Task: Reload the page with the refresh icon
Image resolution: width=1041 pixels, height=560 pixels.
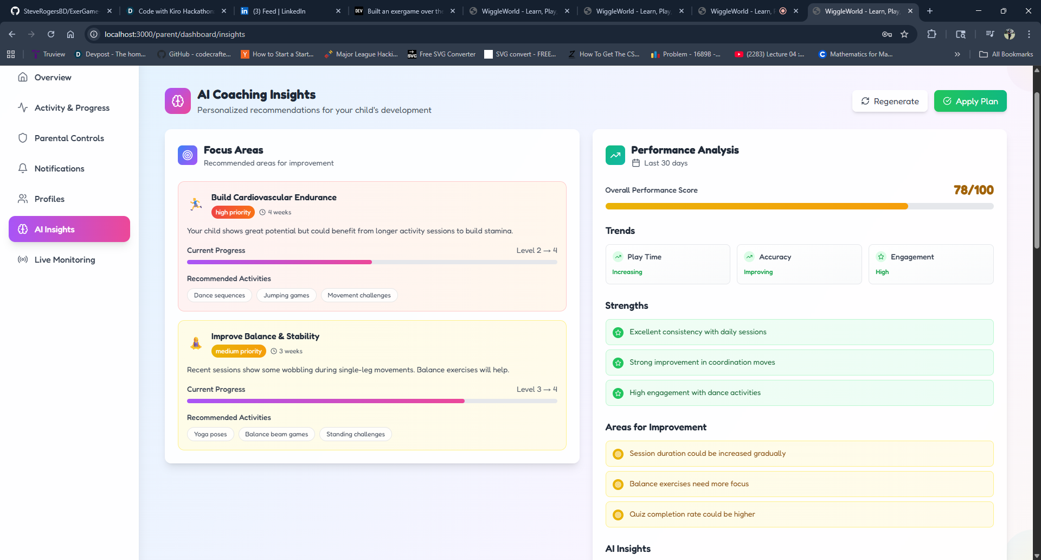Action: click(x=51, y=34)
